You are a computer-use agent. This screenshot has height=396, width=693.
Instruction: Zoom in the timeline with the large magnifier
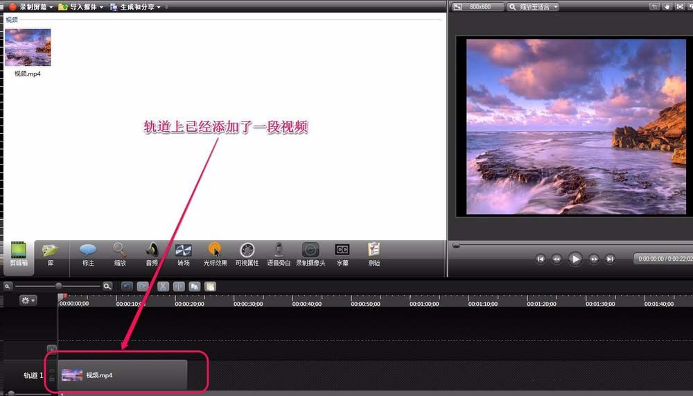(107, 286)
